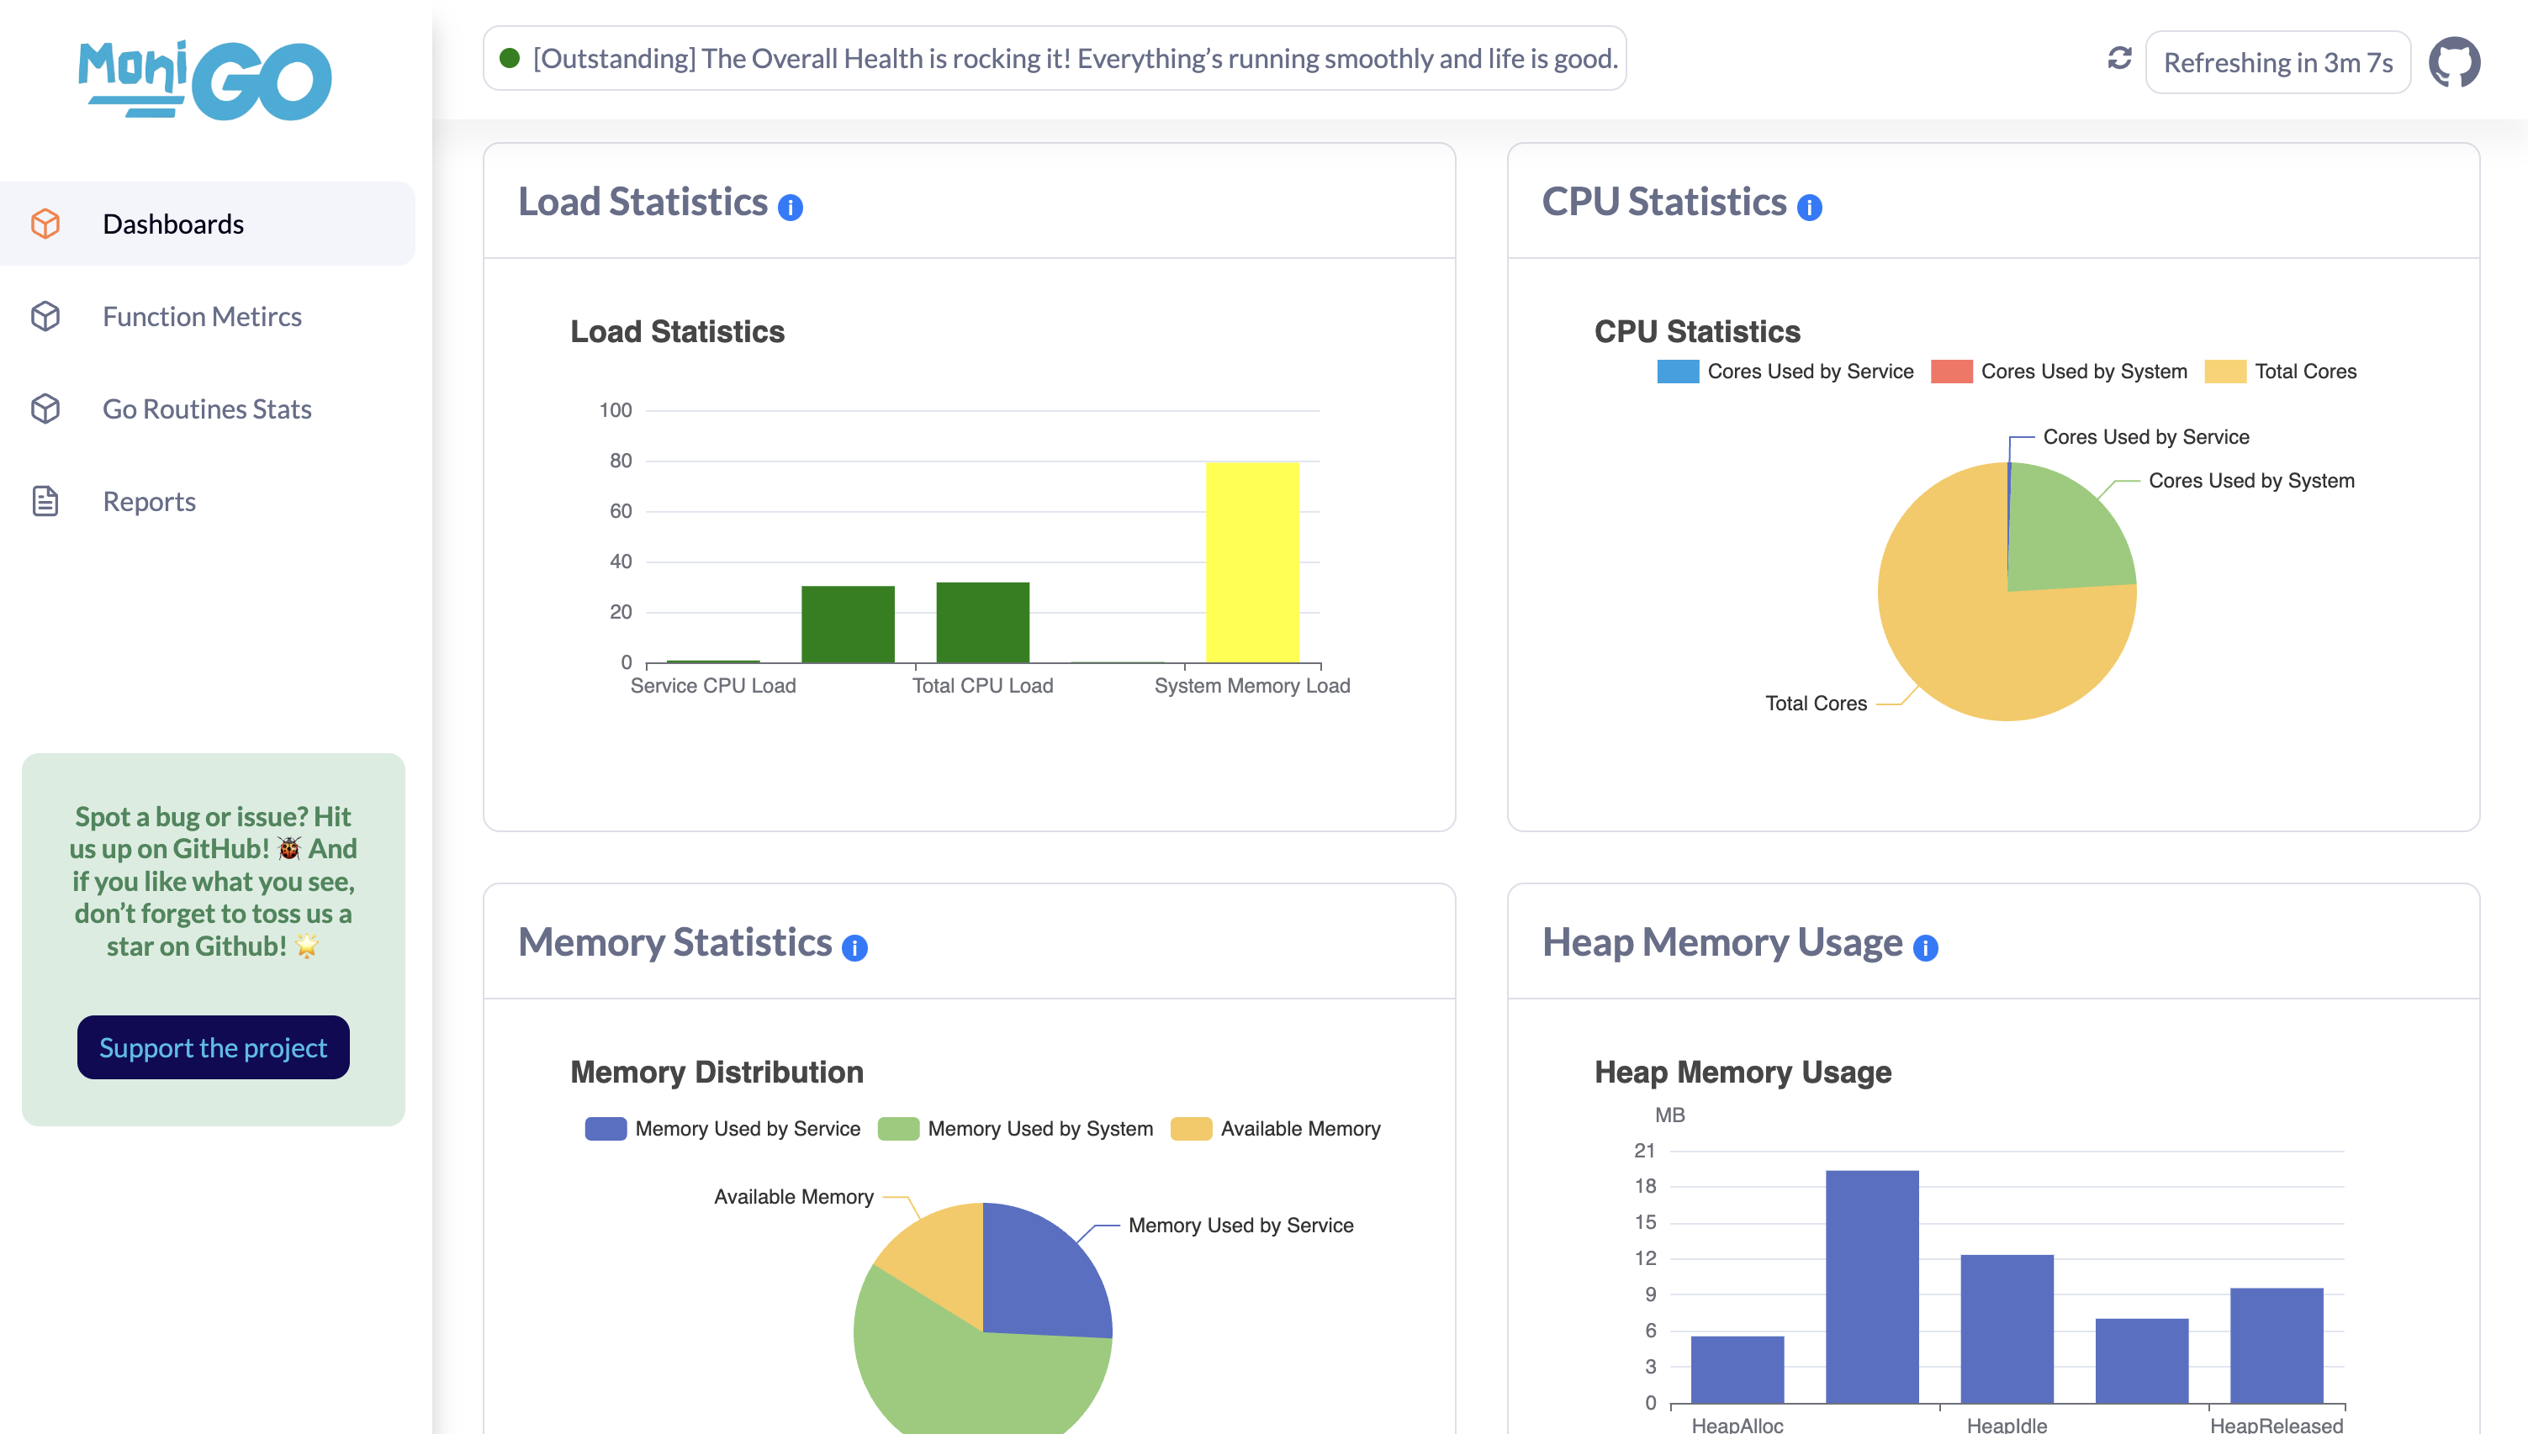This screenshot has width=2528, height=1434.
Task: Toggle Cores Used by System legend
Action: [2059, 372]
